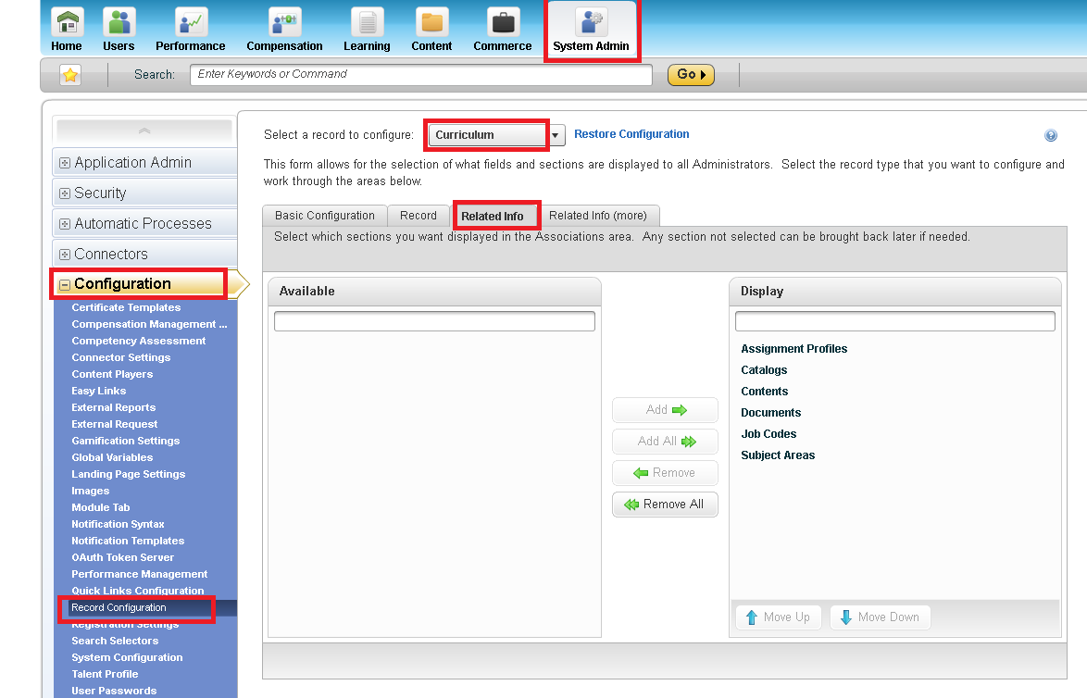This screenshot has height=698, width=1087.
Task: Open the Compensation module icon
Action: 285,22
